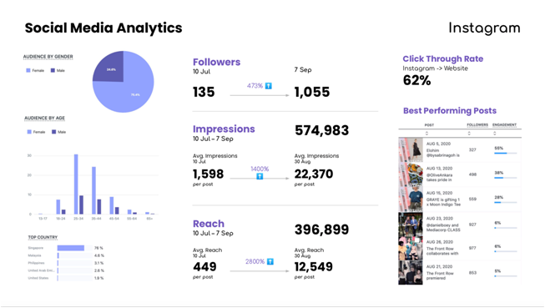
Task: Click the Female legend swatch under Audience by Gender
Action: (28, 71)
